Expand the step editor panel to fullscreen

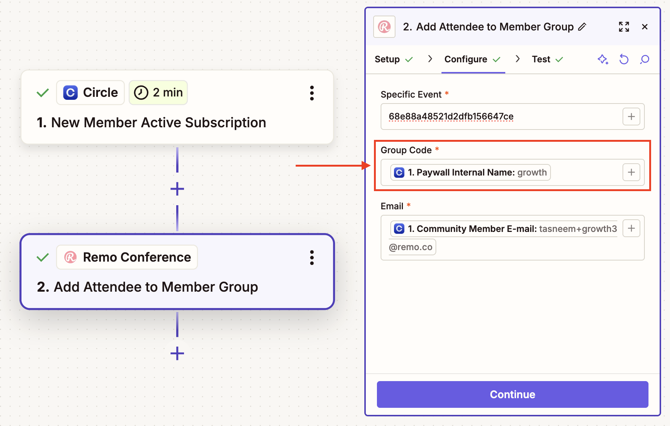point(624,27)
